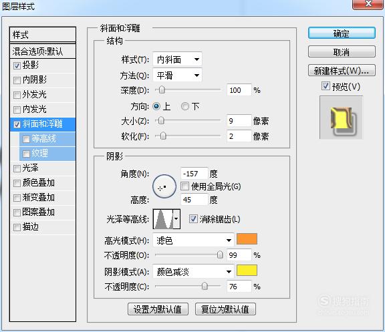Open the 方法(Q) 平滑 dropdown
Image resolution: width=385 pixels, height=332 pixels.
coord(177,75)
